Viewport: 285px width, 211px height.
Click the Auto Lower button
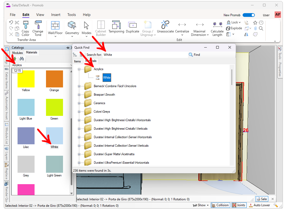click(x=259, y=205)
